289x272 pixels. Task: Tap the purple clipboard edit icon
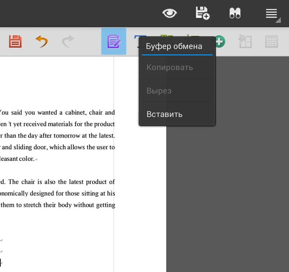click(114, 42)
